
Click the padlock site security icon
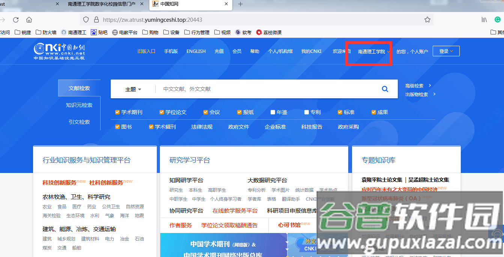(x=96, y=20)
